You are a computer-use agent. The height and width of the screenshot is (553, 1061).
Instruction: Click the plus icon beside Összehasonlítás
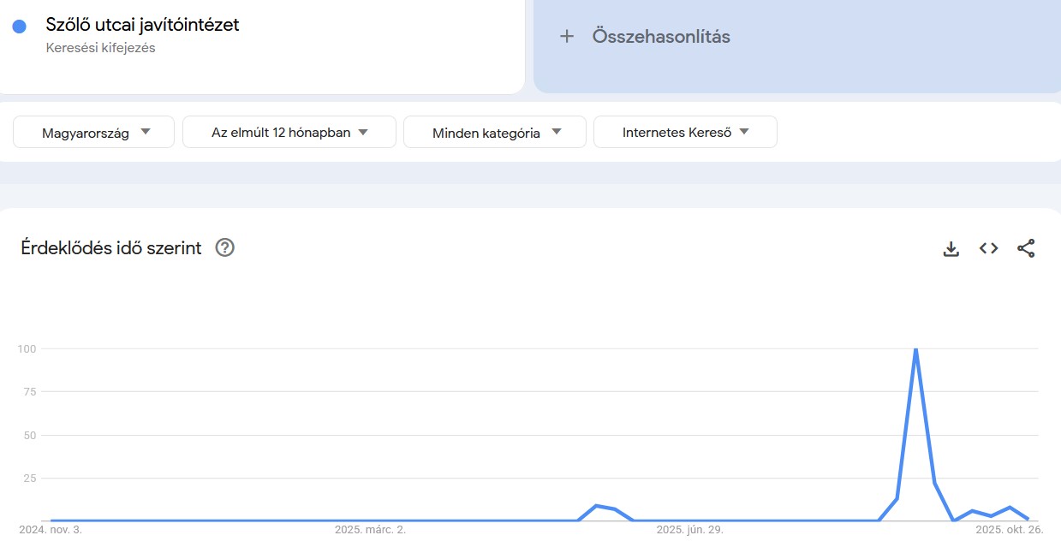567,36
